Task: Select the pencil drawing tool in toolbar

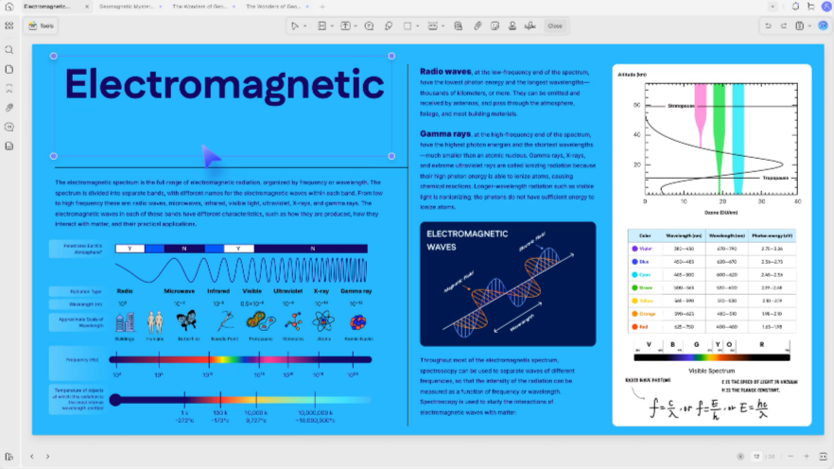Action: coord(389,26)
